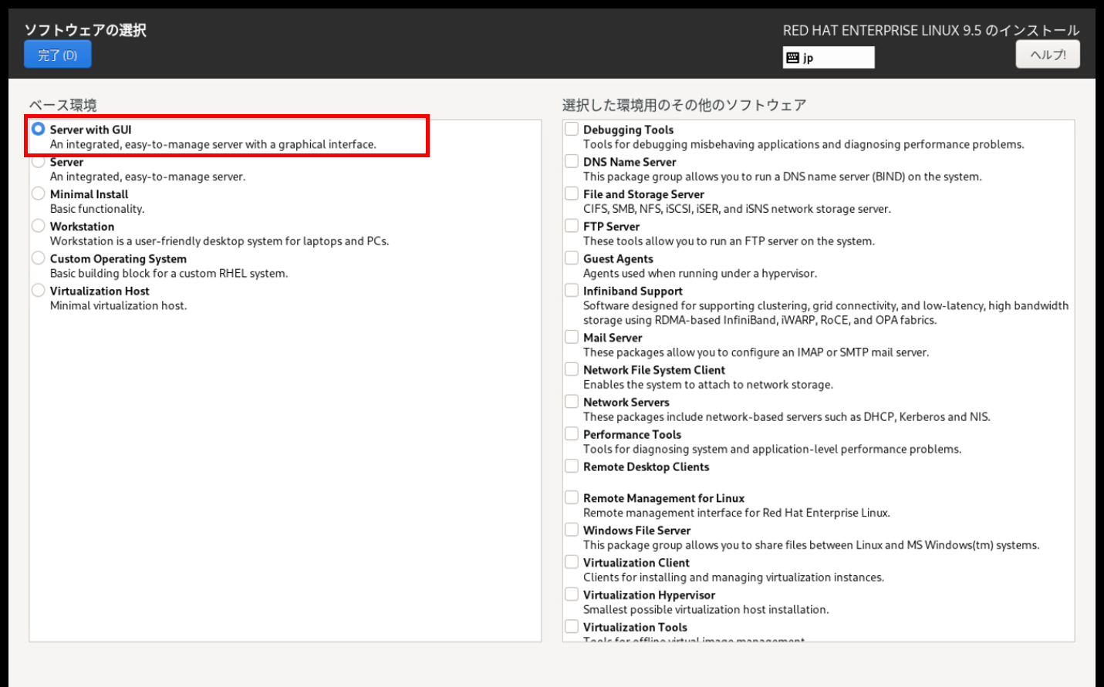Open the ヘルプ! help button
Viewport: 1104px width, 687px height.
point(1048,54)
